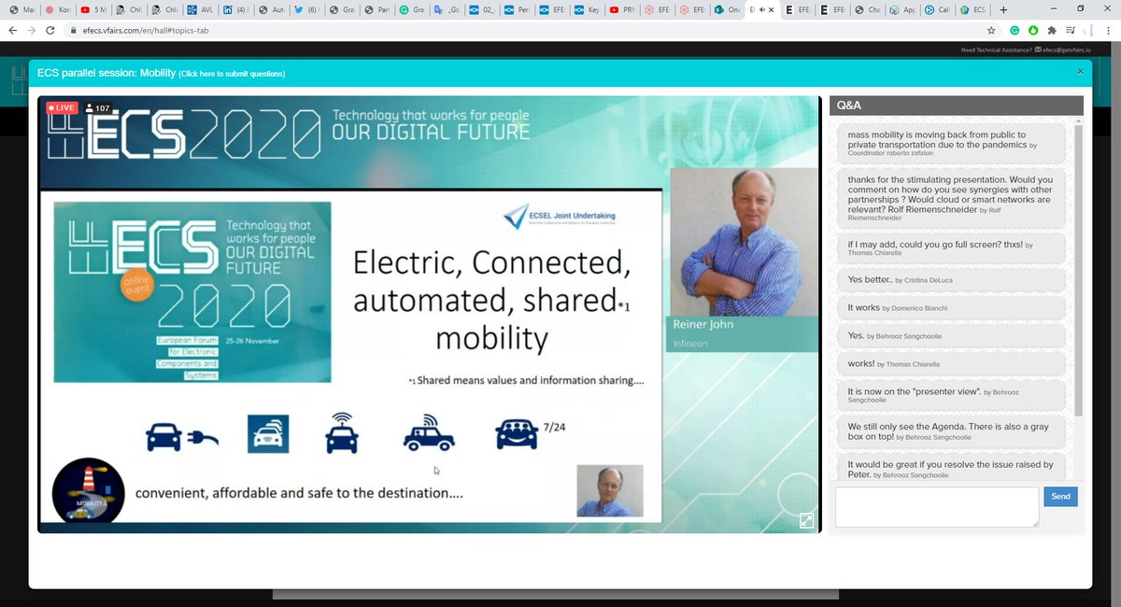Click 'Electric, Connected, automated, shared mobility' slide title
Viewport: 1121px width, 607px height.
[491, 300]
